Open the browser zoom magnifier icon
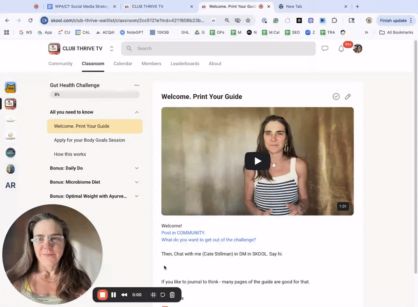The width and height of the screenshot is (418, 307). [x=227, y=20]
